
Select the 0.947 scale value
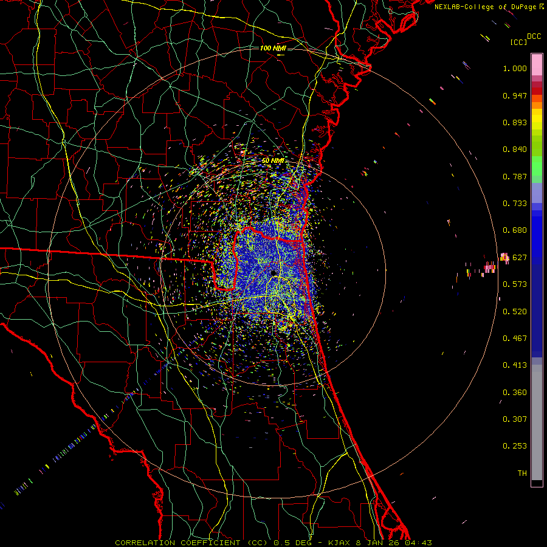[x=515, y=95]
